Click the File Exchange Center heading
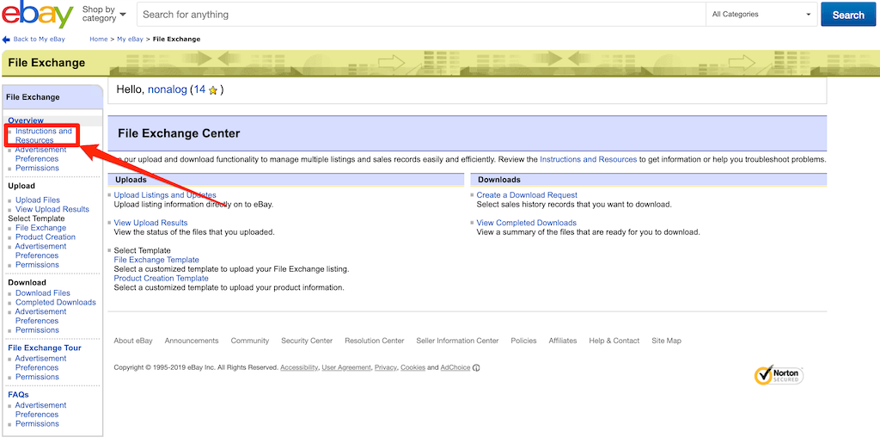 point(179,133)
